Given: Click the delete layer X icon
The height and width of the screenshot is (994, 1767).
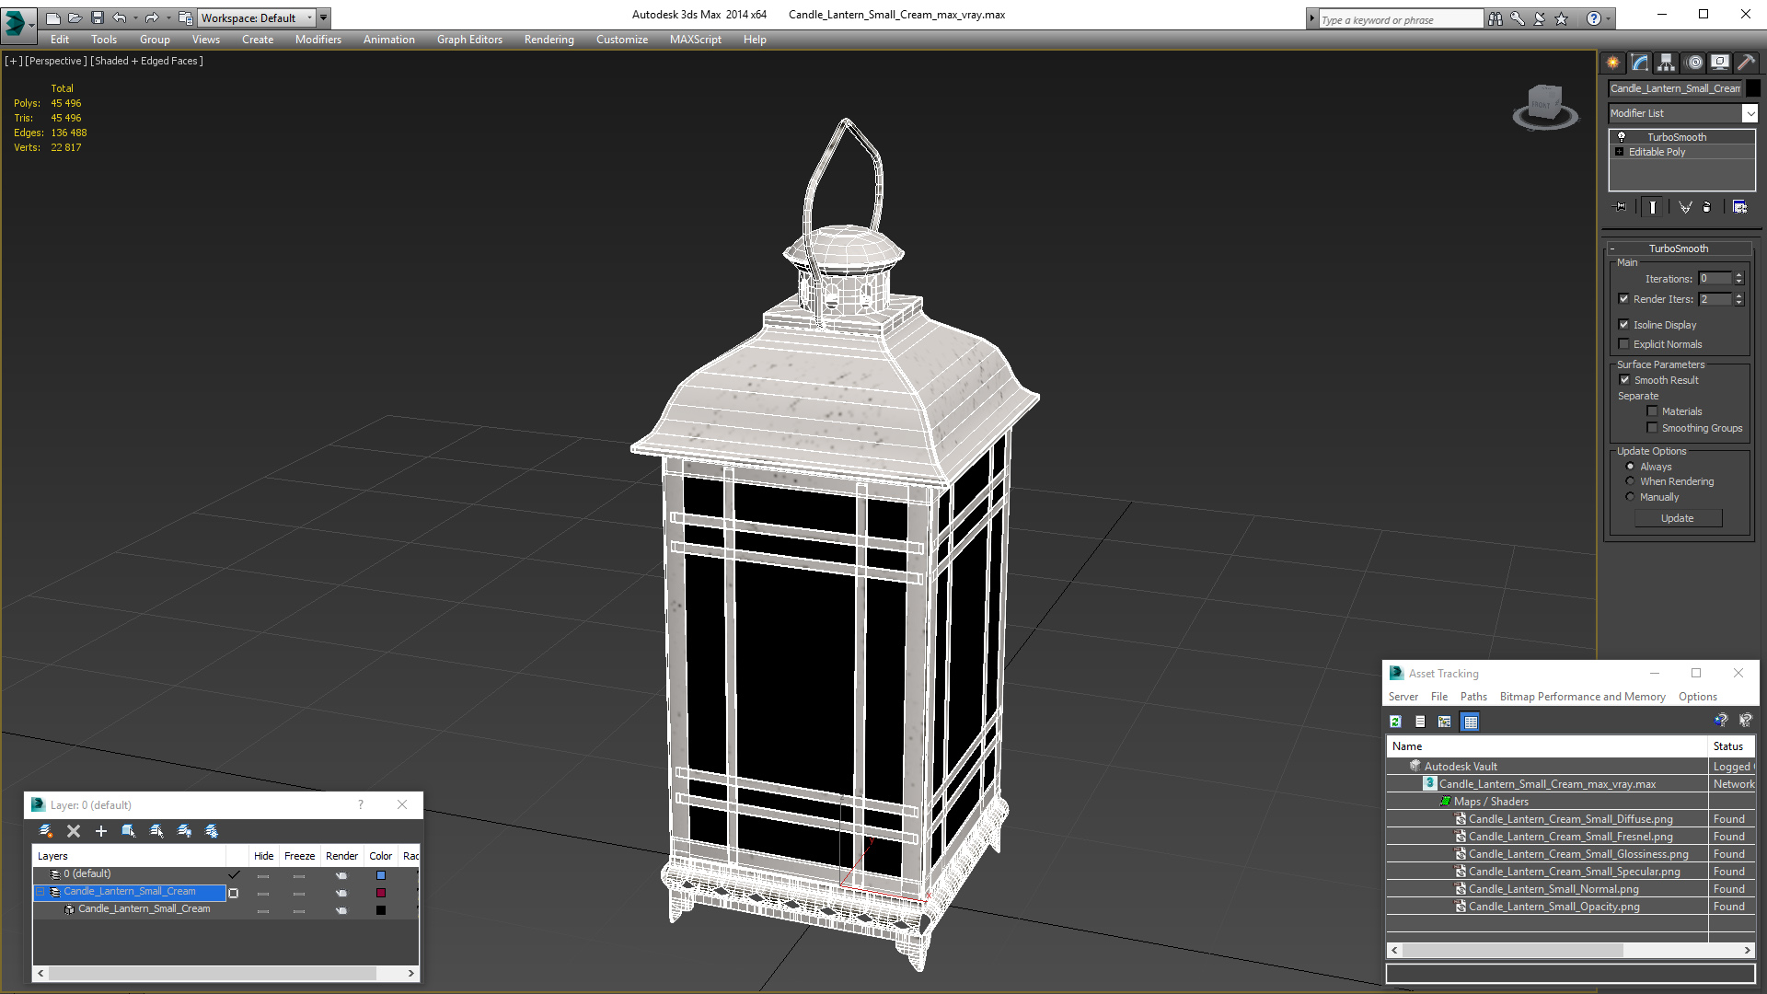Looking at the screenshot, I should [74, 831].
